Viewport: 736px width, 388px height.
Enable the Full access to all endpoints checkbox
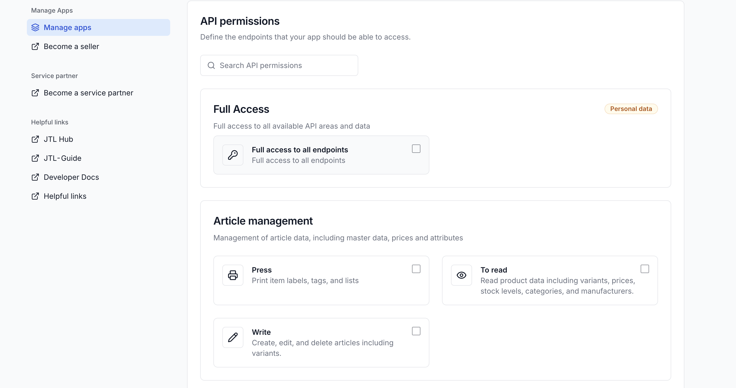pos(416,149)
